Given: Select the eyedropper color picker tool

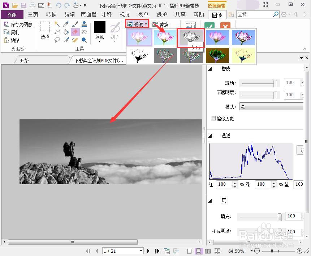Looking at the screenshot, I should pos(65,24).
